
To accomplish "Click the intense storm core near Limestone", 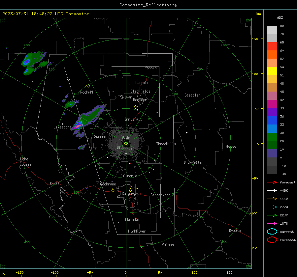I will [x=78, y=126].
